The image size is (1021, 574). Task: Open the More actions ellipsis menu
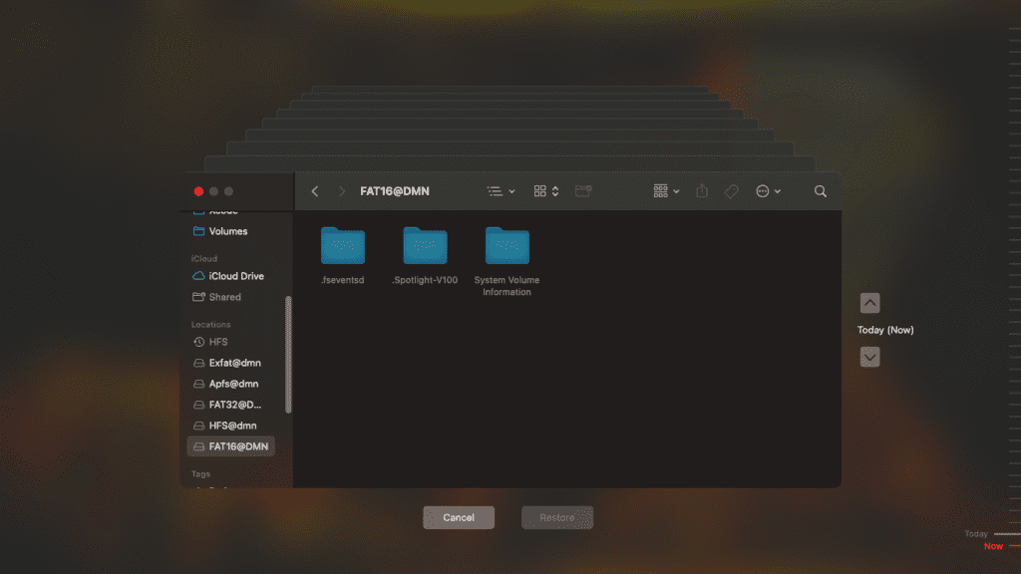pos(768,191)
